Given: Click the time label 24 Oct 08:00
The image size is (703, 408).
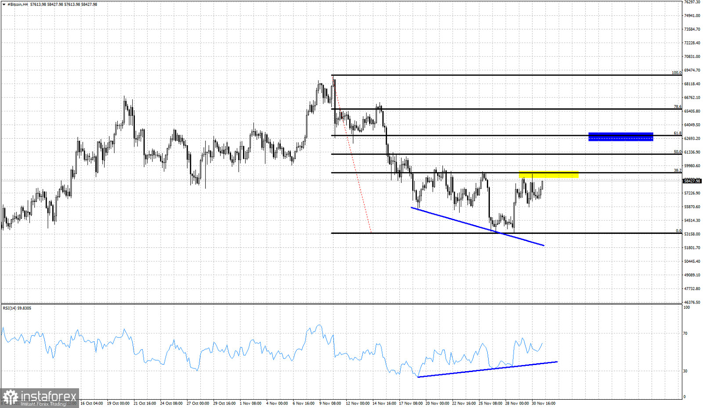Looking at the screenshot, I should (171, 403).
